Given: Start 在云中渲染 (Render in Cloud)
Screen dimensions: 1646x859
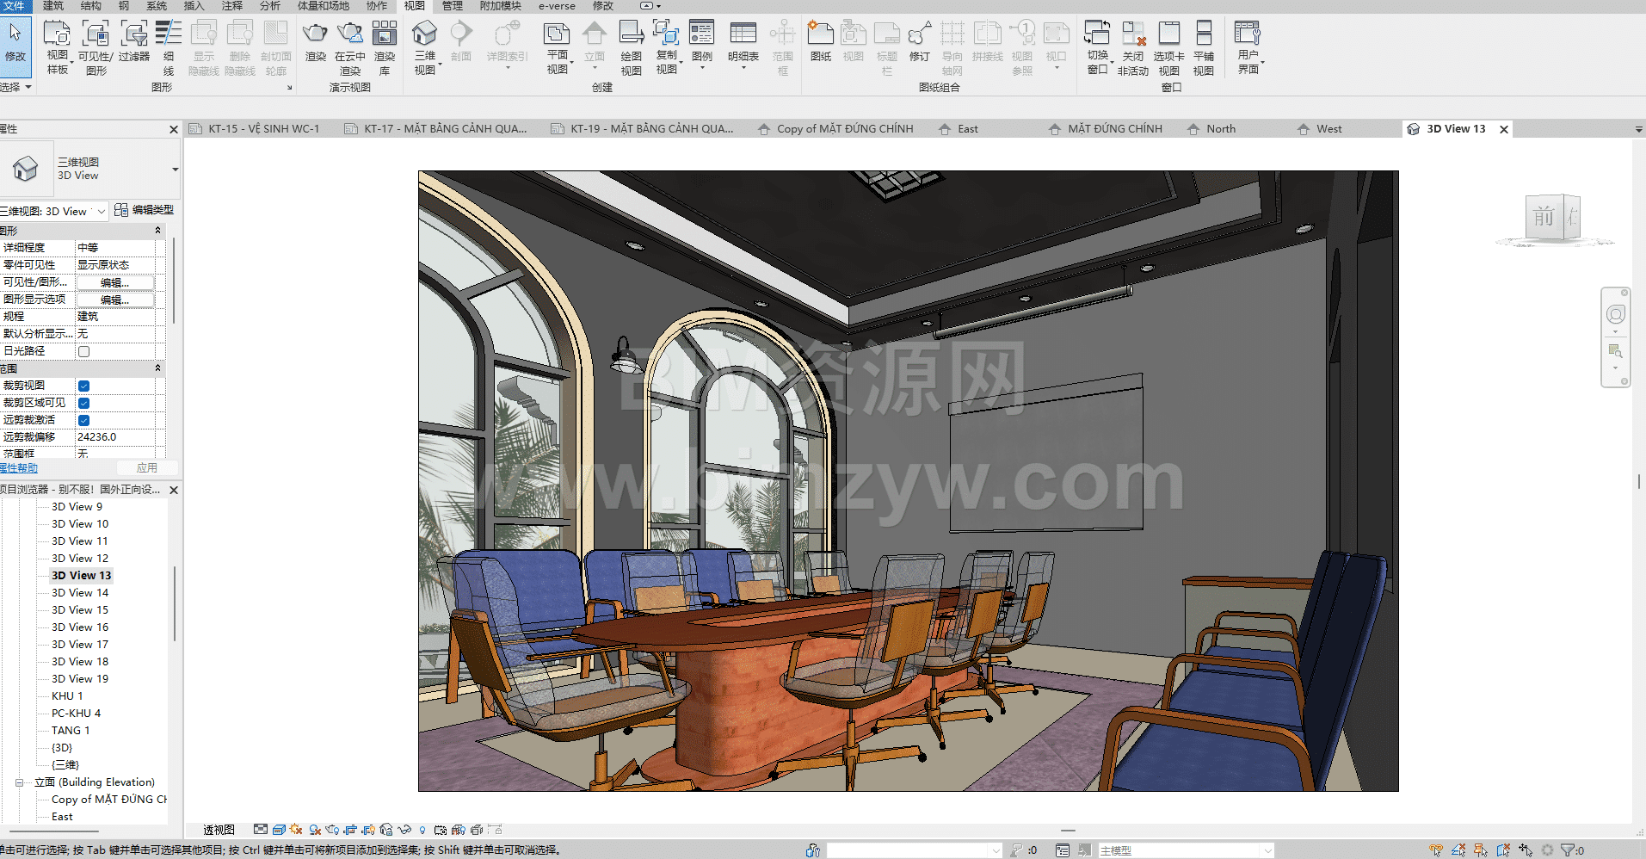Looking at the screenshot, I should pos(350,47).
